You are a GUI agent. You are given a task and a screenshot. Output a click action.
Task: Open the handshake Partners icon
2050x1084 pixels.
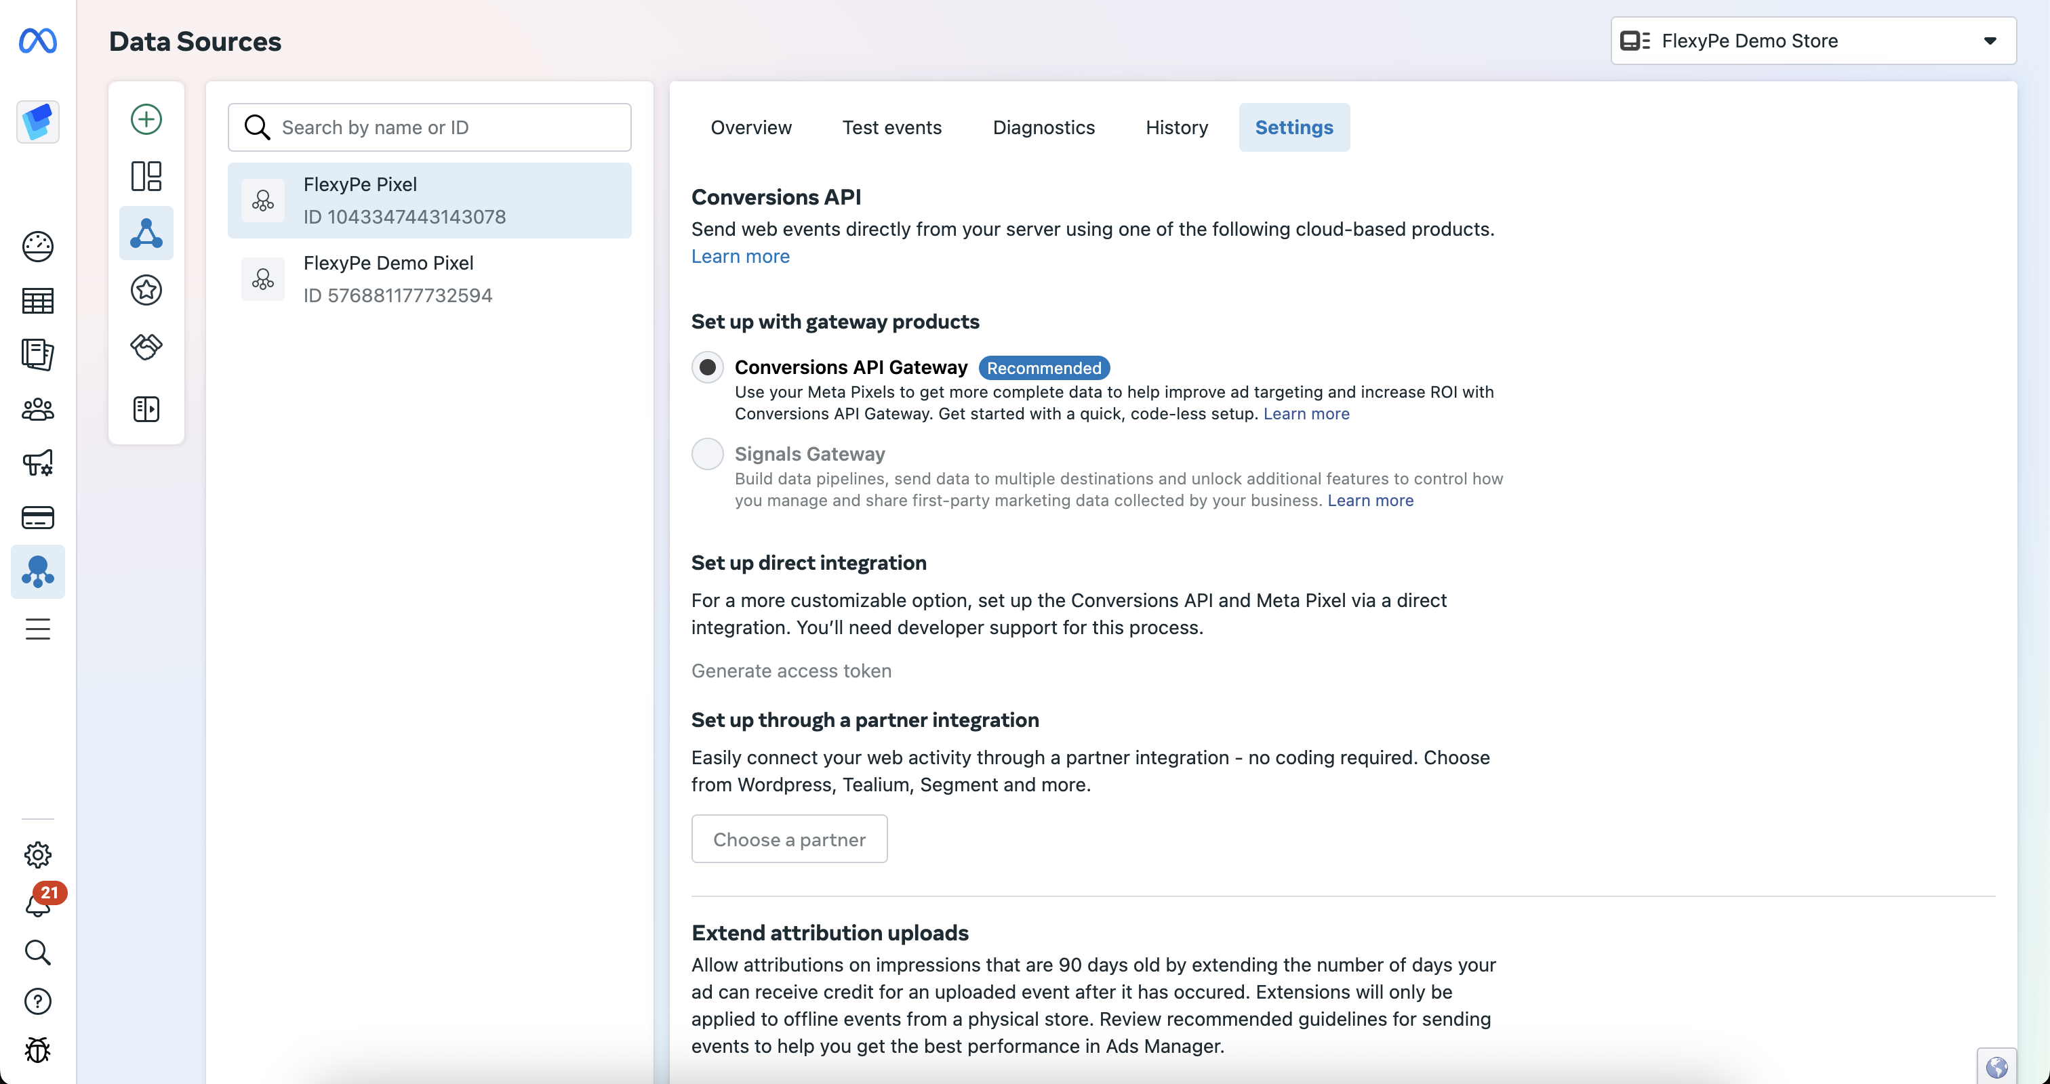[x=146, y=347]
